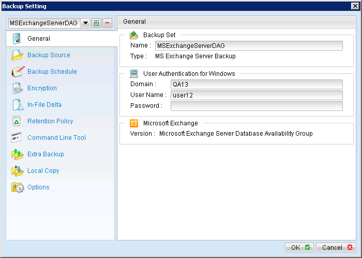The width and height of the screenshot is (362, 258).
Task: Click the User Authentication computer icon
Action: (134, 74)
